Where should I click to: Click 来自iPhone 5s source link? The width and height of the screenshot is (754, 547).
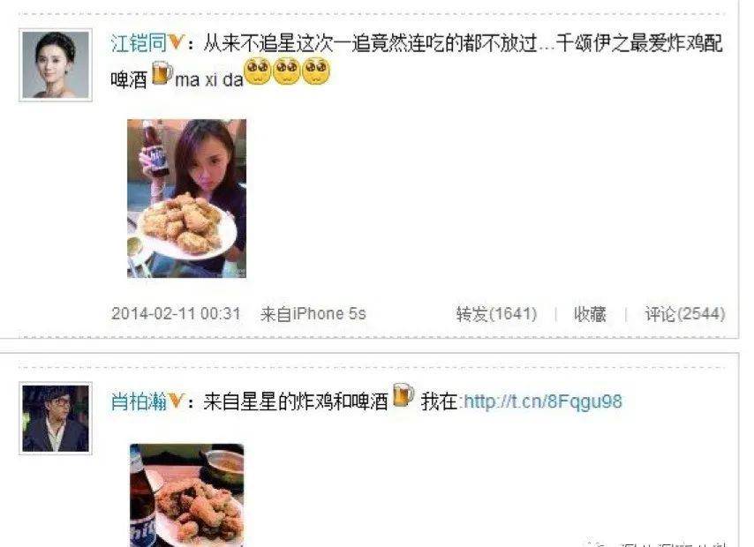point(313,314)
